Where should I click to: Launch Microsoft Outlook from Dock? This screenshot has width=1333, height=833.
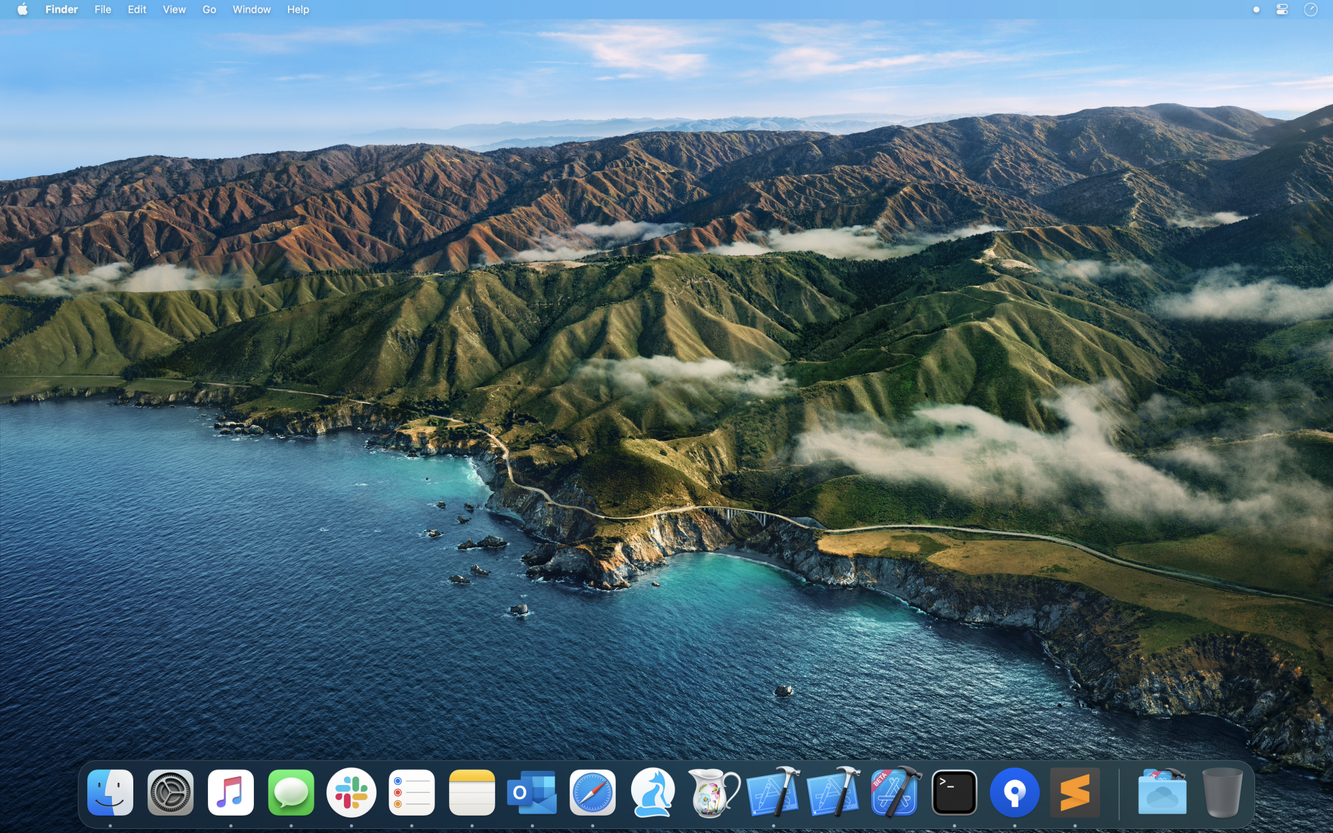[532, 793]
